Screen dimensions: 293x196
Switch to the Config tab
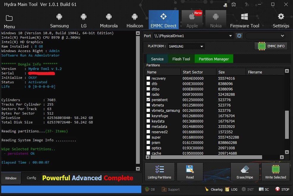(31, 178)
